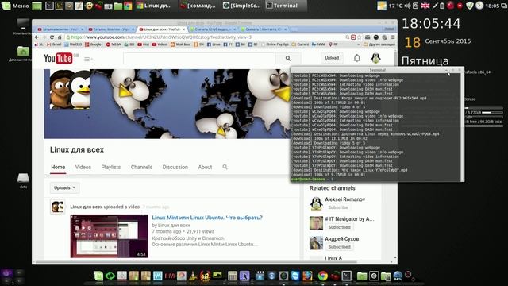Click the Upload button on YouTube
The width and height of the screenshot is (508, 286).
pos(332,58)
